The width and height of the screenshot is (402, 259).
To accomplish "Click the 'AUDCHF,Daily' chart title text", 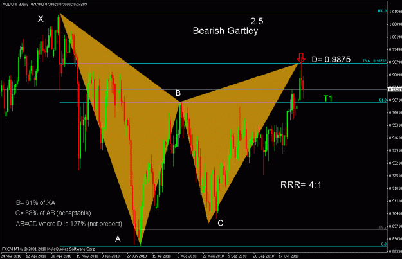I will (x=15, y=4).
